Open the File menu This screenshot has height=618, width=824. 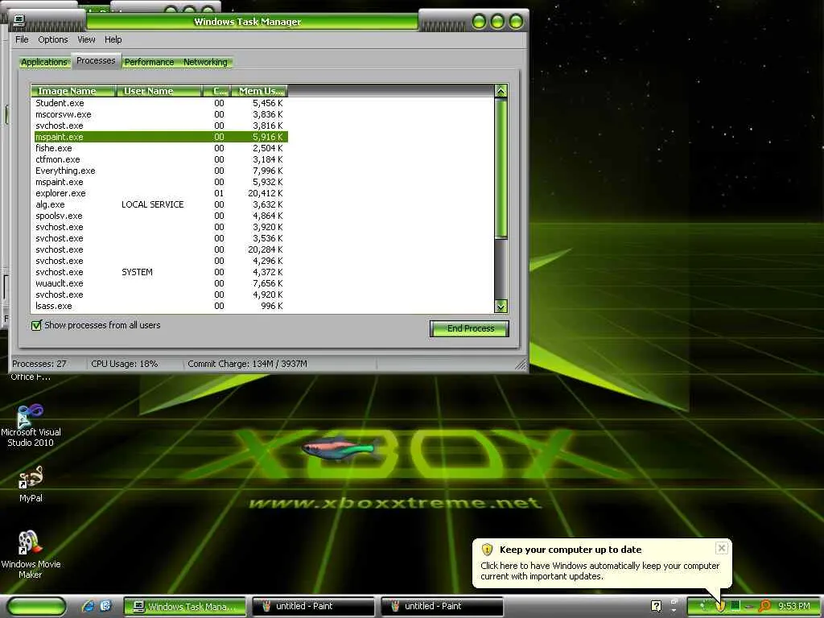[x=22, y=39]
